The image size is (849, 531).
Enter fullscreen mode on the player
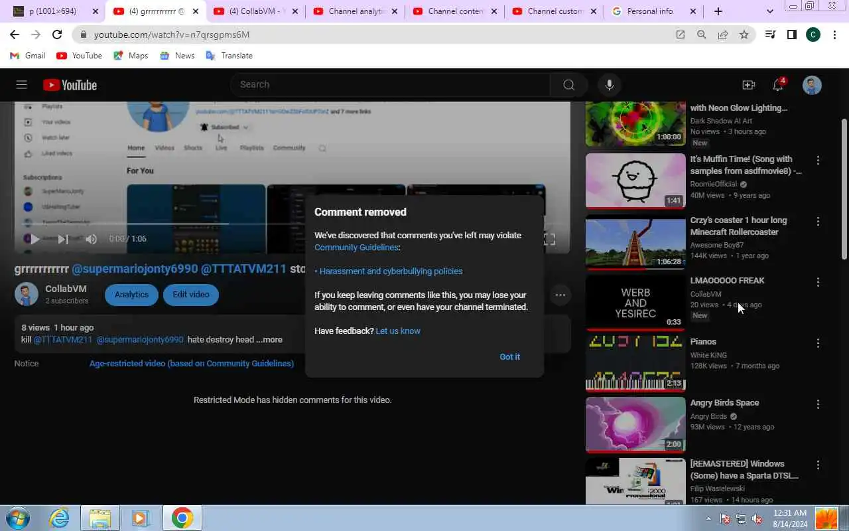click(550, 239)
